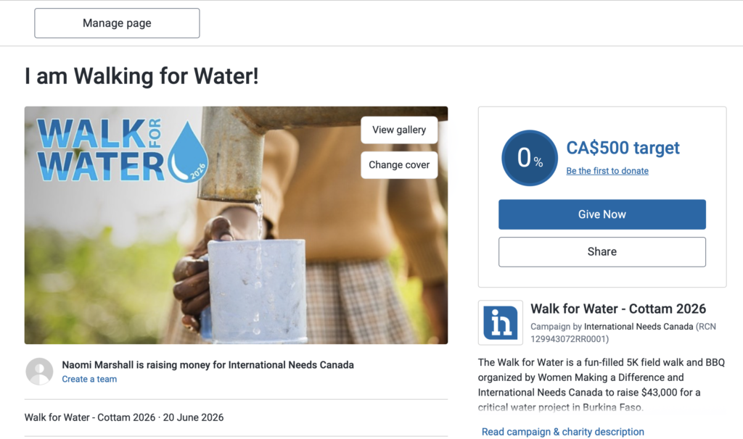
Task: Follow the Be the first to donate link
Action: (607, 171)
